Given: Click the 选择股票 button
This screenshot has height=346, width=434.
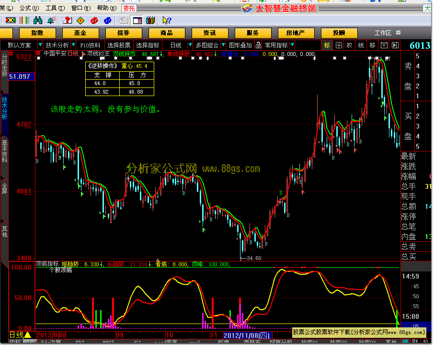Looking at the screenshot, I should click(x=119, y=45).
